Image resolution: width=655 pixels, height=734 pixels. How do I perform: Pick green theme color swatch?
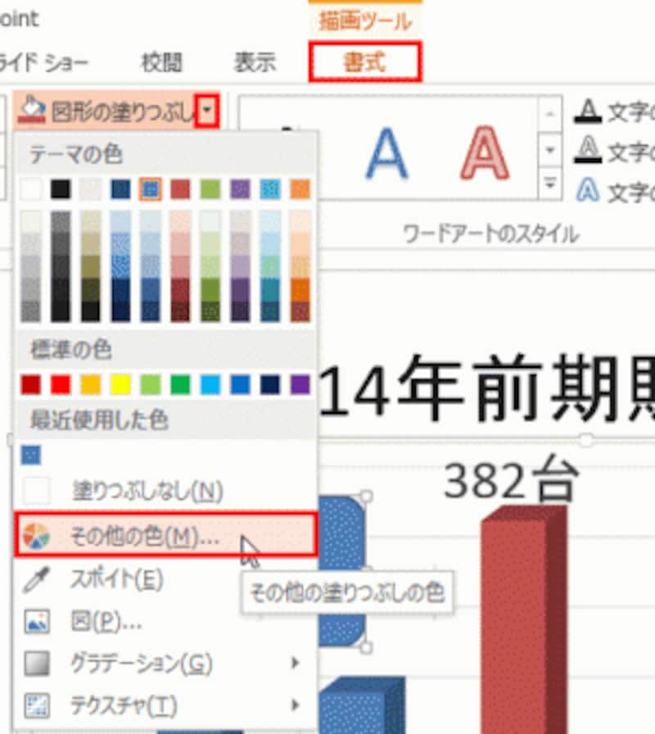pos(210,189)
